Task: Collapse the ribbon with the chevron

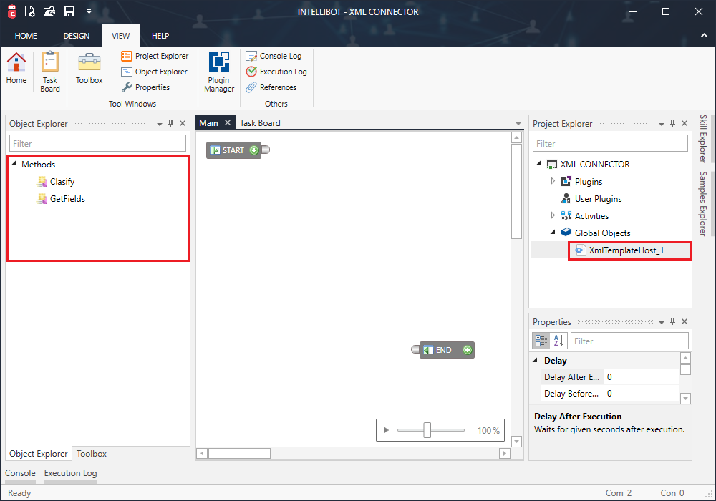Action: click(704, 36)
